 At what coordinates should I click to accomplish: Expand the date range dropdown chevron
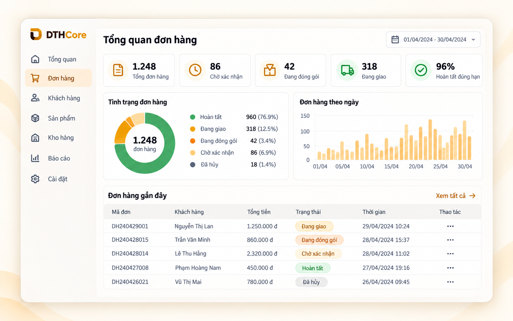click(473, 39)
